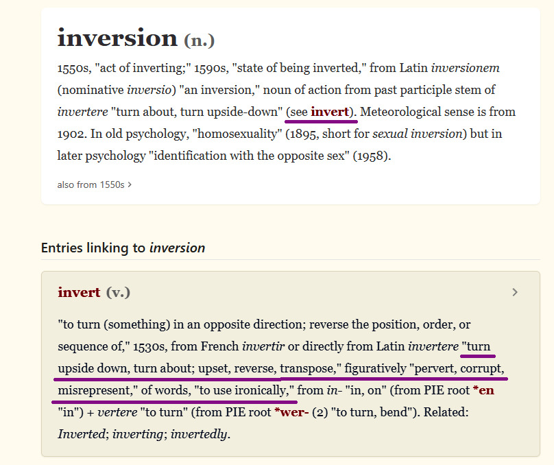Click the bold 'invert' link in inversion entry
This screenshot has height=465, width=554.
[330, 112]
